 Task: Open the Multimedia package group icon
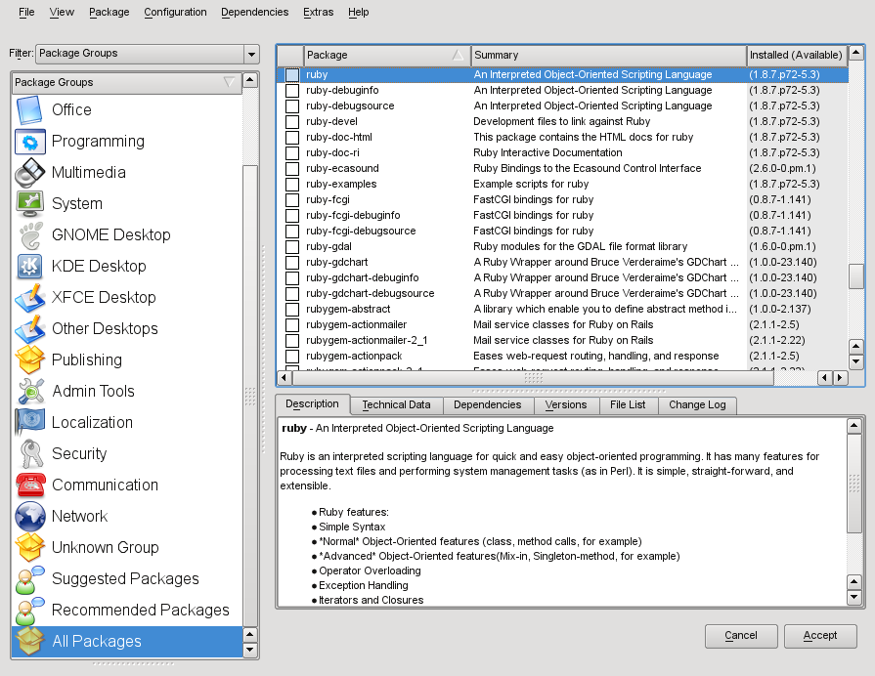click(30, 172)
